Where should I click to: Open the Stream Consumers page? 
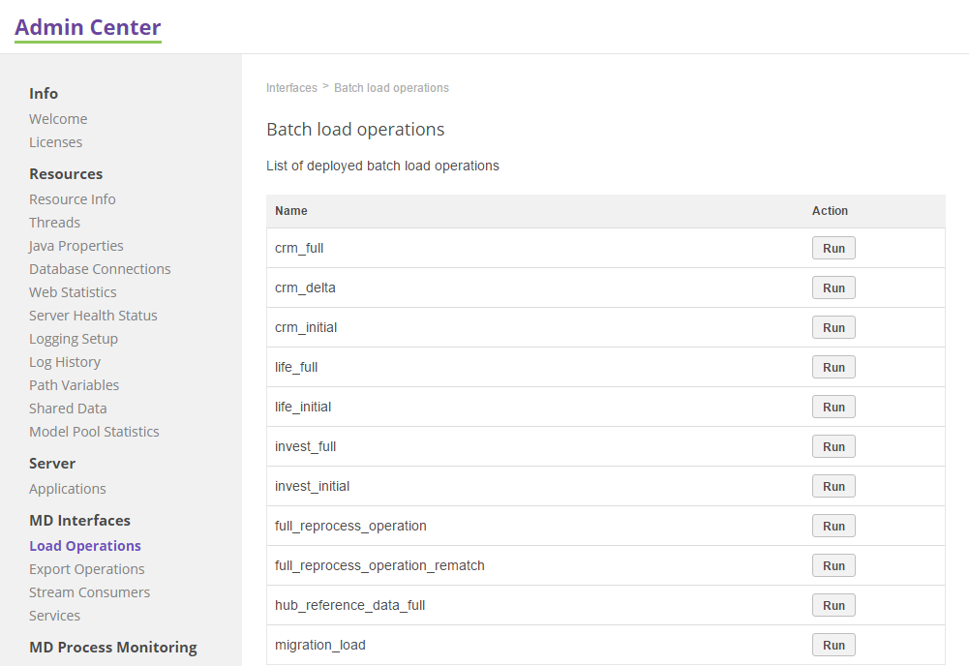pos(89,591)
